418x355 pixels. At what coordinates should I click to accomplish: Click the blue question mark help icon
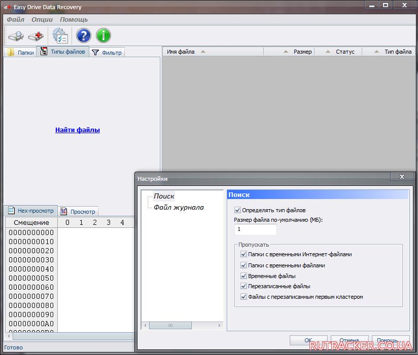tap(83, 35)
